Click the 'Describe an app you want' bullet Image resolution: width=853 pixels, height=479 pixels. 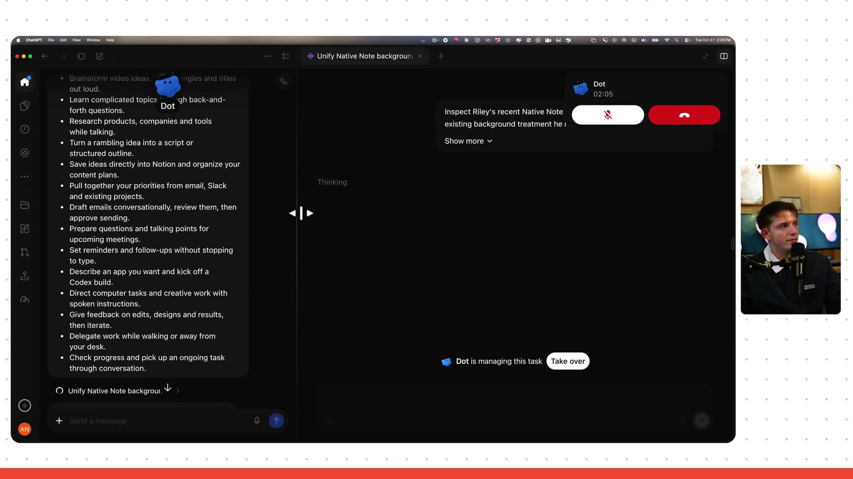(x=139, y=277)
